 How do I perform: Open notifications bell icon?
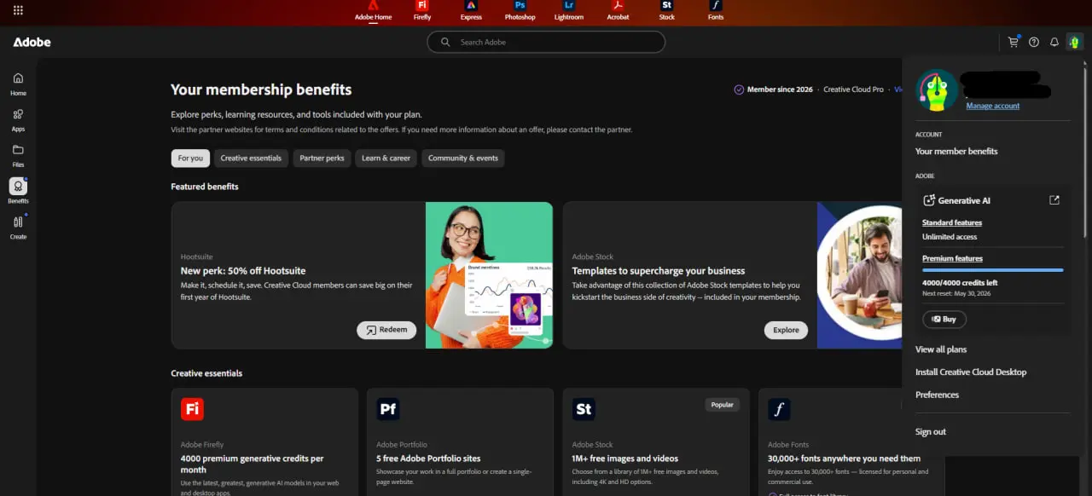coord(1054,42)
